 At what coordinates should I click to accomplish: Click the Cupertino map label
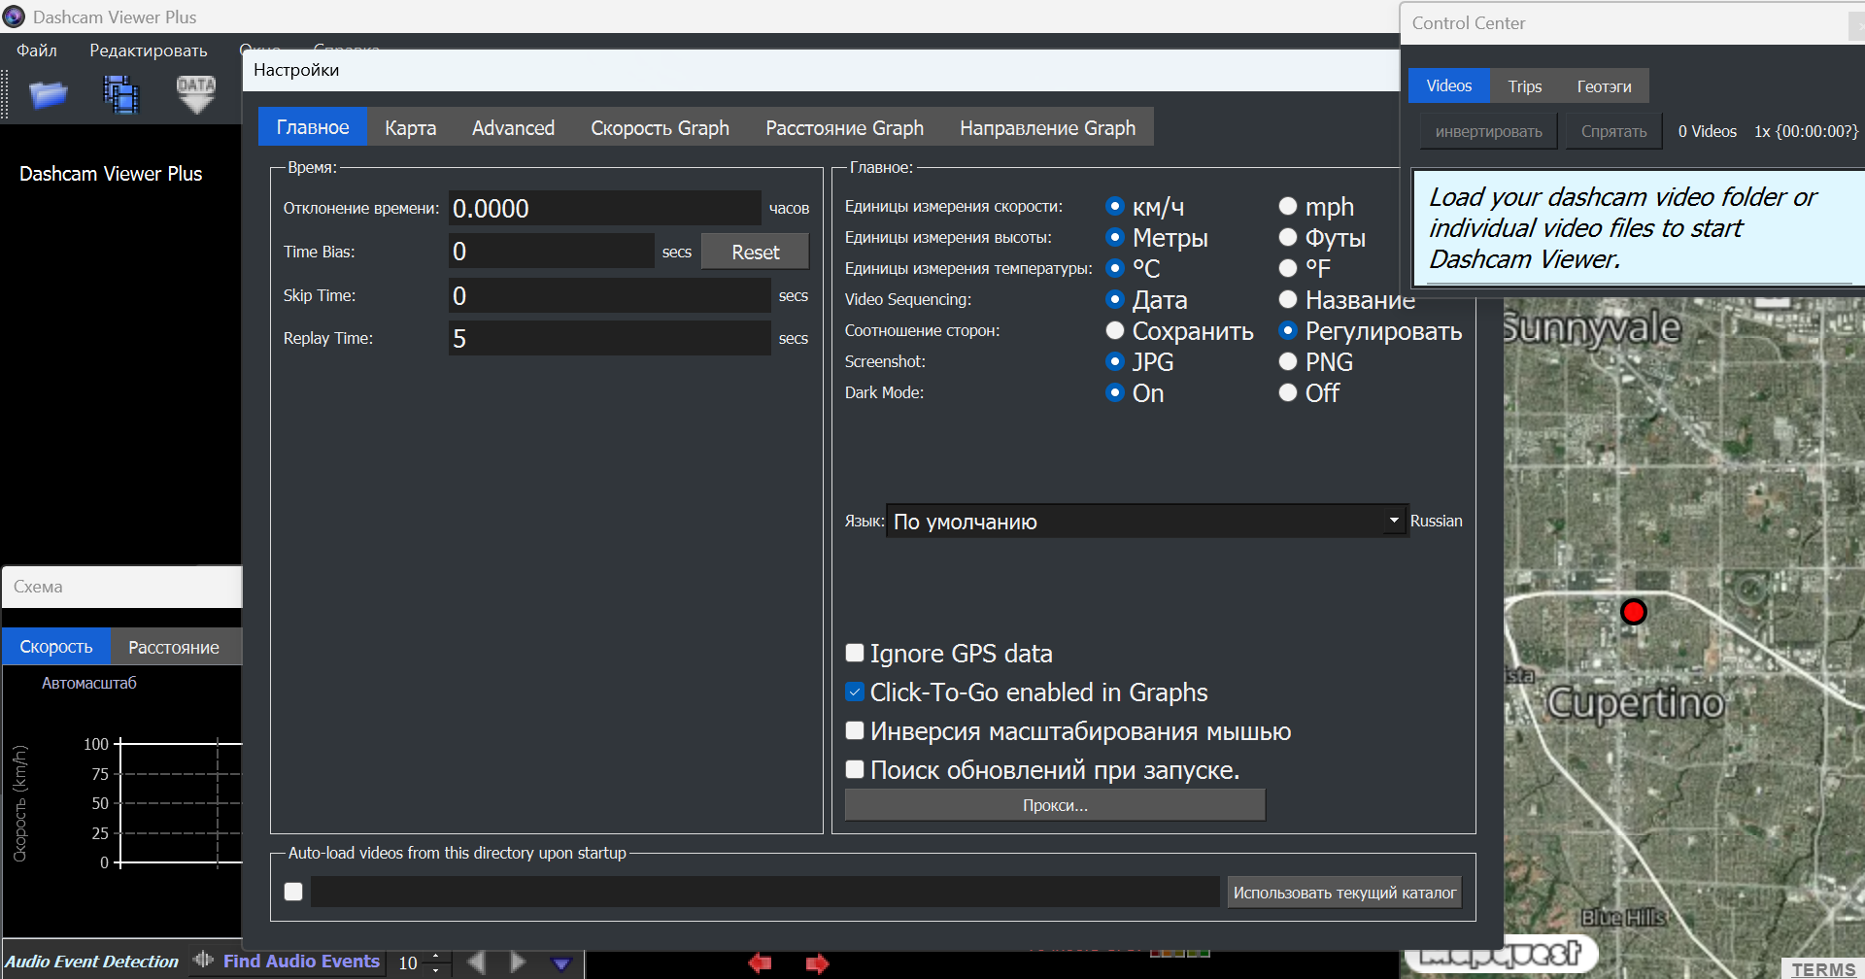click(x=1636, y=702)
